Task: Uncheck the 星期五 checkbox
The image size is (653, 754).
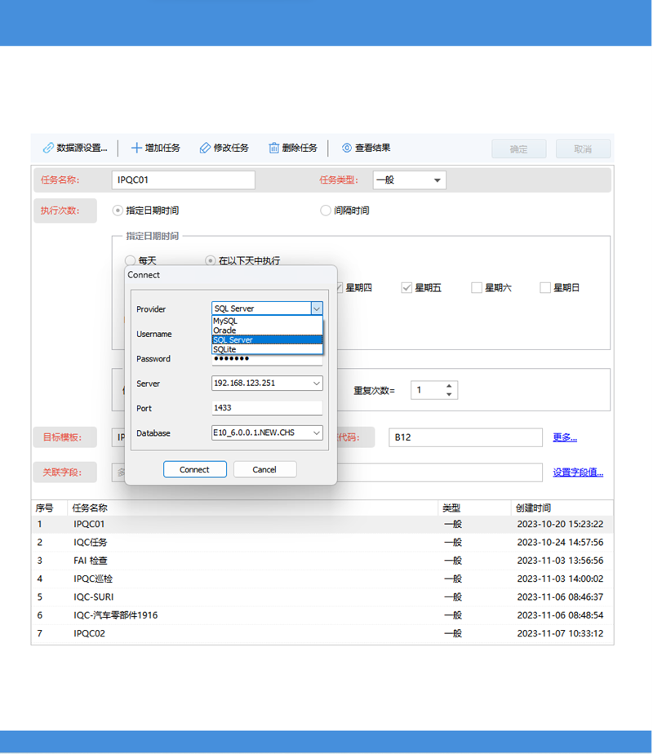Action: [406, 287]
